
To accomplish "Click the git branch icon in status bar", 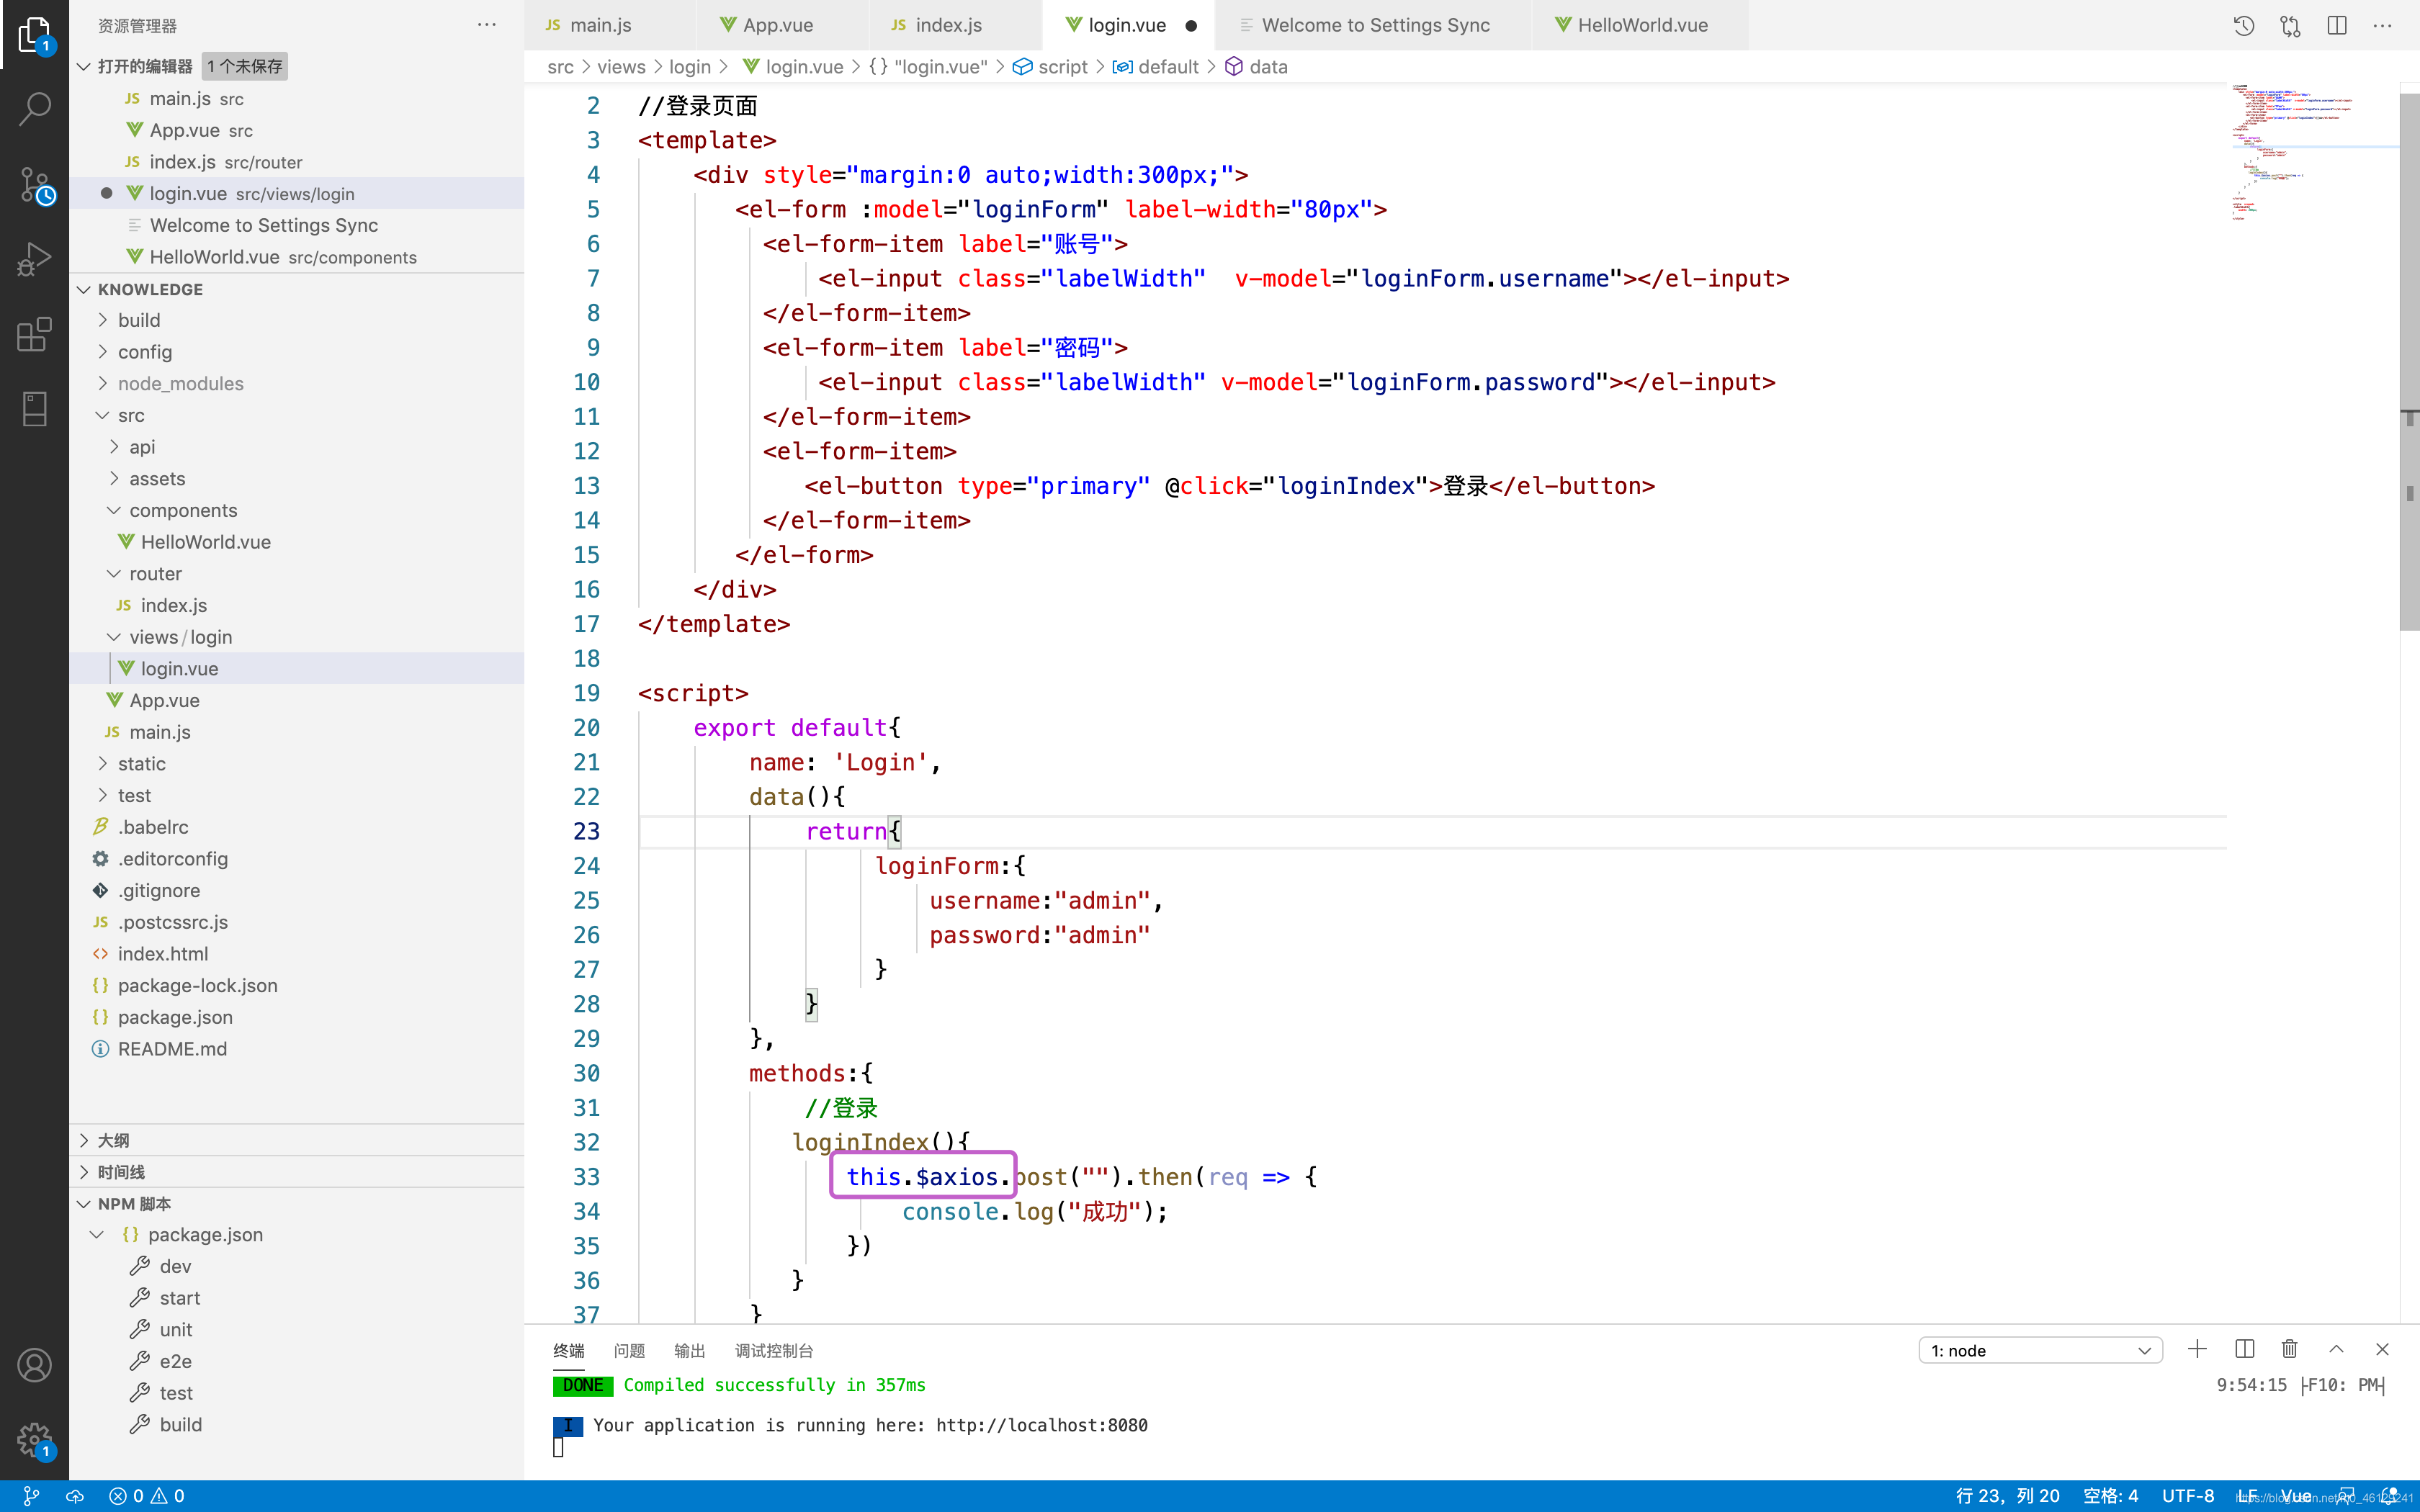I will [31, 1496].
